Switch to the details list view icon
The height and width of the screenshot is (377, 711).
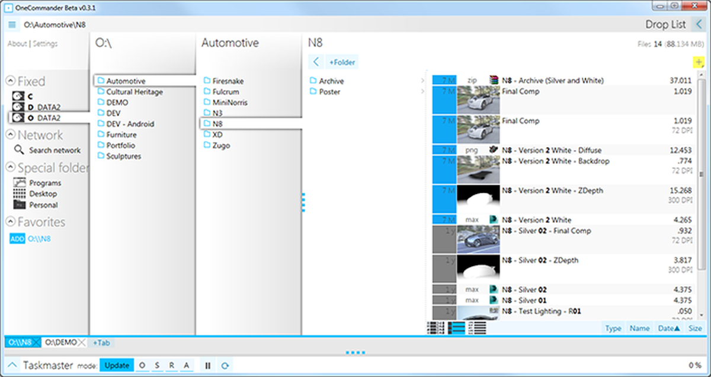click(476, 327)
